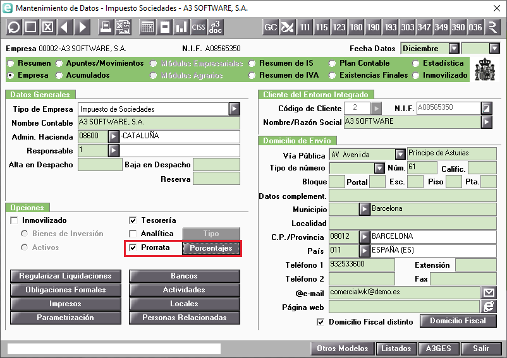Open the calendar grid toolbar icon
The image size is (507, 358).
[x=147, y=27]
